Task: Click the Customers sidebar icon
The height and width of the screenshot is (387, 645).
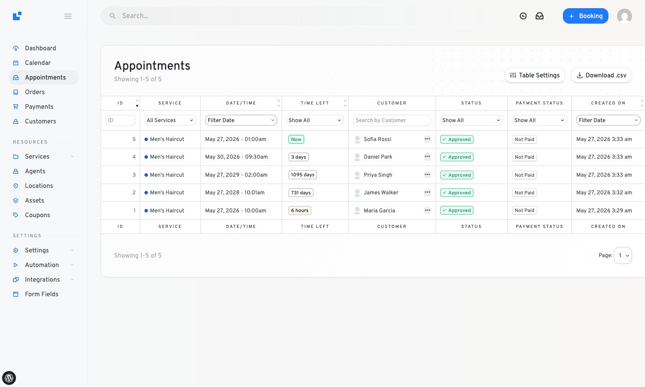Action: coord(16,121)
